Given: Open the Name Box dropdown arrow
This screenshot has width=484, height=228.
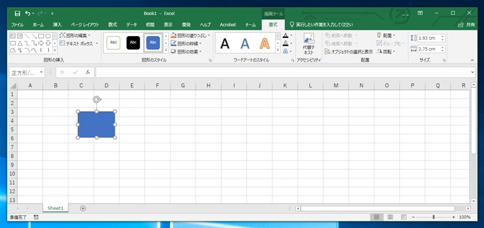Looking at the screenshot, I should click(x=41, y=72).
